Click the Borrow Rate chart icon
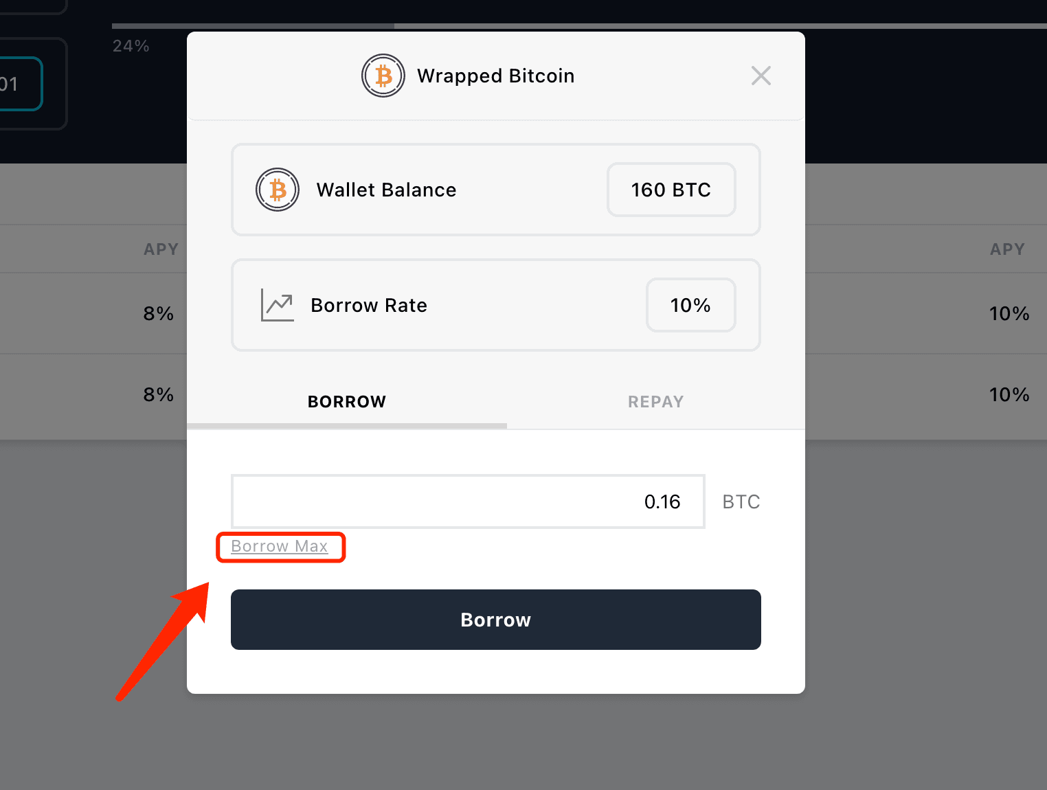This screenshot has width=1047, height=790. pyautogui.click(x=278, y=305)
